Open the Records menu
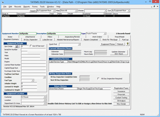Image resolution: width=160 pixels, height=117 pixels. coord(18,7)
